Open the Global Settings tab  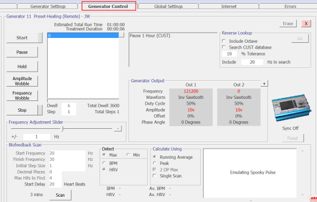pos(168,6)
